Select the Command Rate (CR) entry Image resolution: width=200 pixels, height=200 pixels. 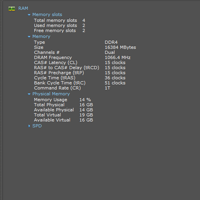pos(72,88)
